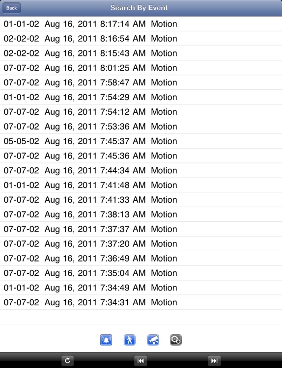Open the 8:17:14 AM motion event
The height and width of the screenshot is (368, 282).
tap(141, 24)
